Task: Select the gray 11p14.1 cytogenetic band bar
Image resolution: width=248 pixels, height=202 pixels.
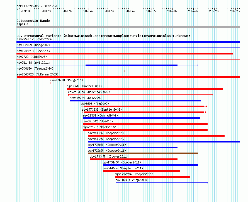Action: click(128, 27)
